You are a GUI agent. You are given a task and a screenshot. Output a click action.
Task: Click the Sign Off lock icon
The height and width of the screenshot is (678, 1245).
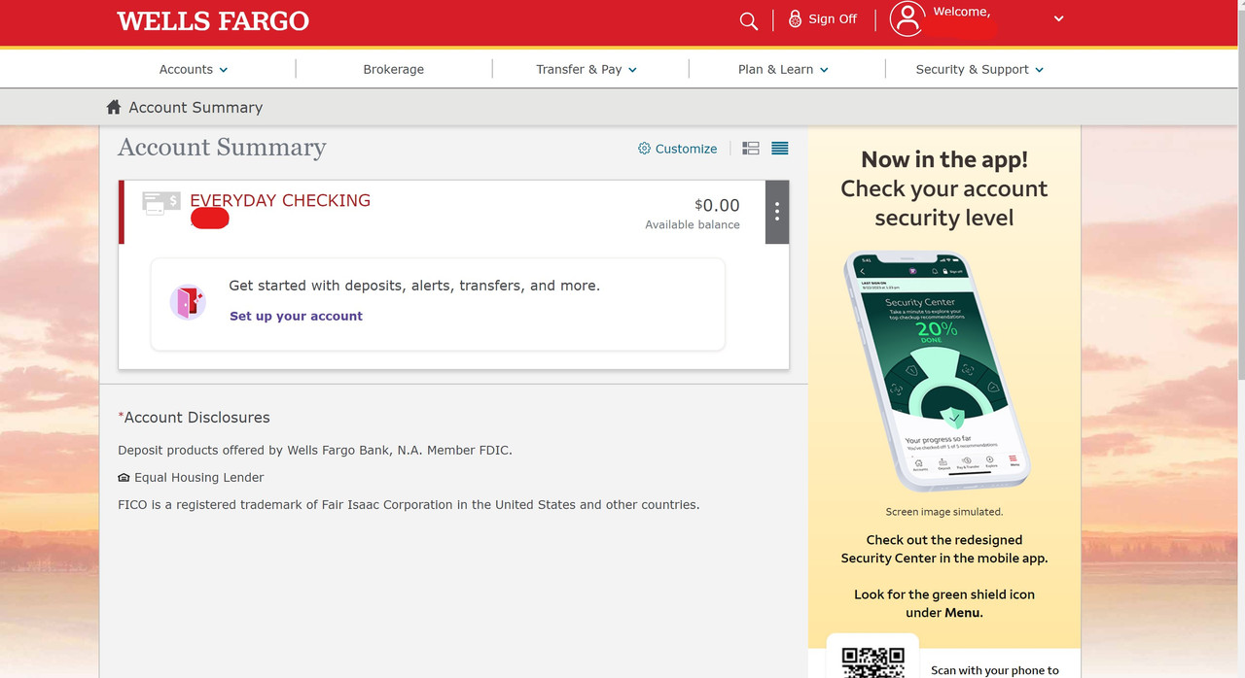[795, 19]
